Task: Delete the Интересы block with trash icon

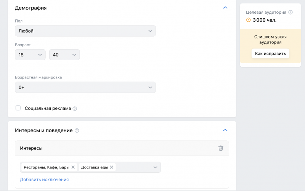Action: [x=221, y=148]
